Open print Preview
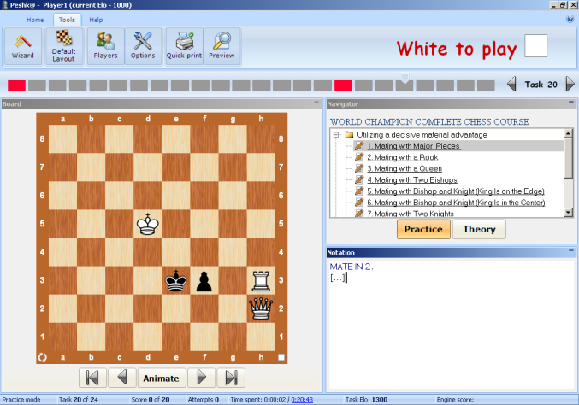Image resolution: width=579 pixels, height=405 pixels. [222, 47]
